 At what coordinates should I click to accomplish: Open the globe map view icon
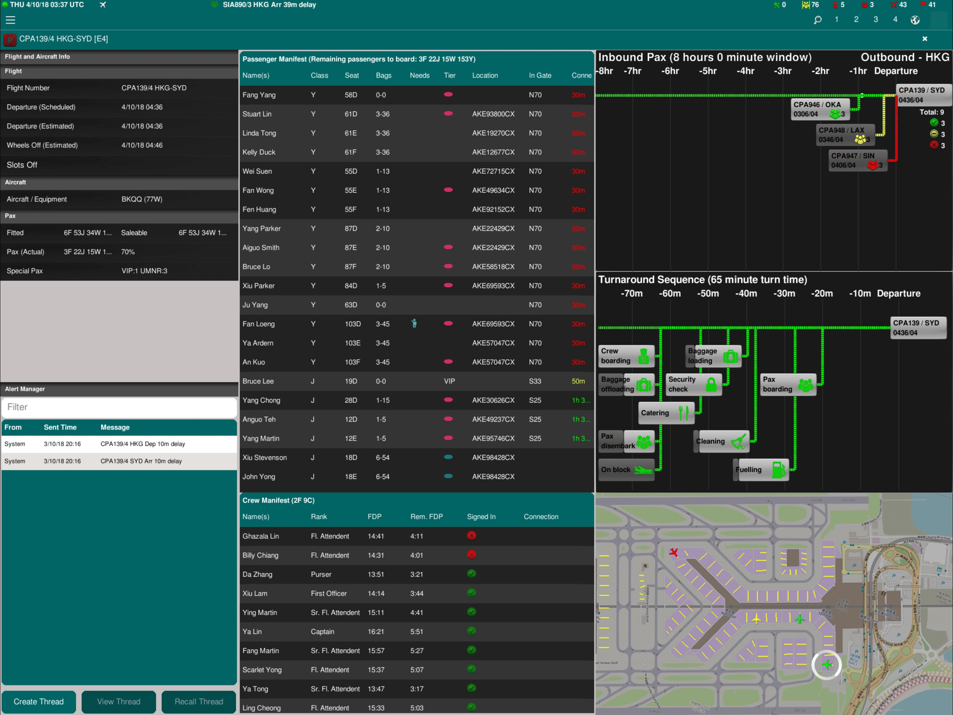(x=915, y=20)
